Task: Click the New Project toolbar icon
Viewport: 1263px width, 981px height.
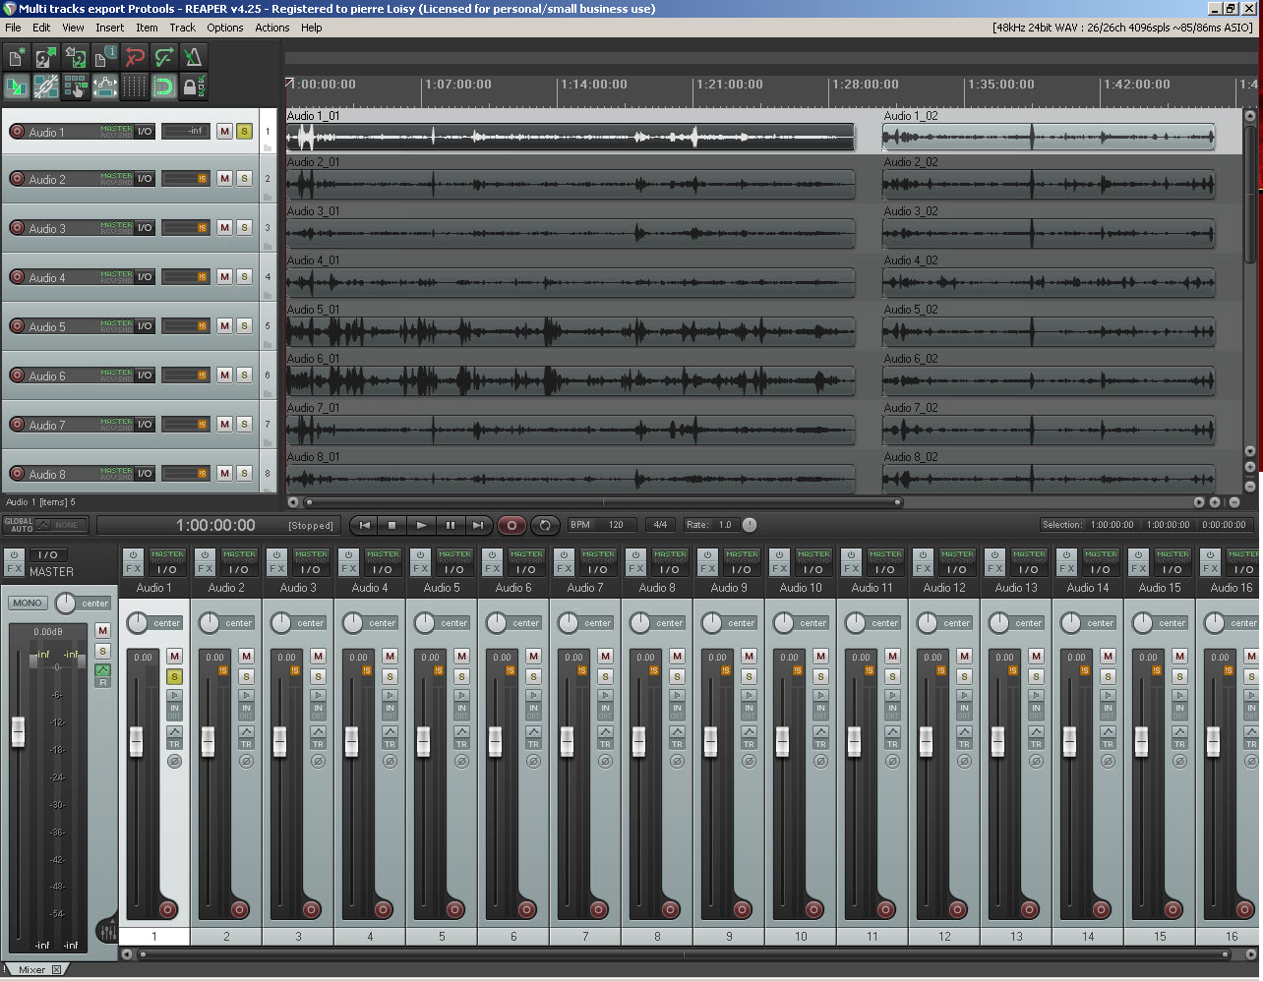Action: pos(17,58)
